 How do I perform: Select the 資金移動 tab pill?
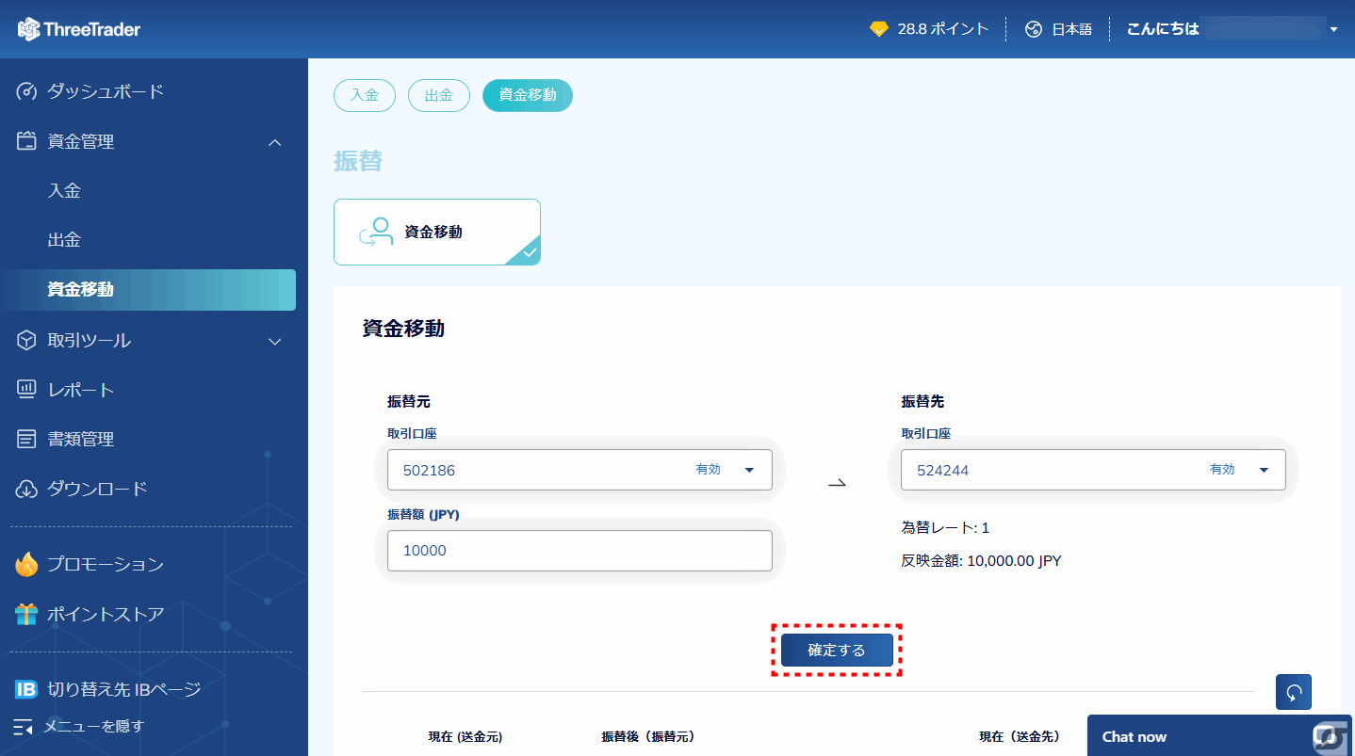pos(528,95)
